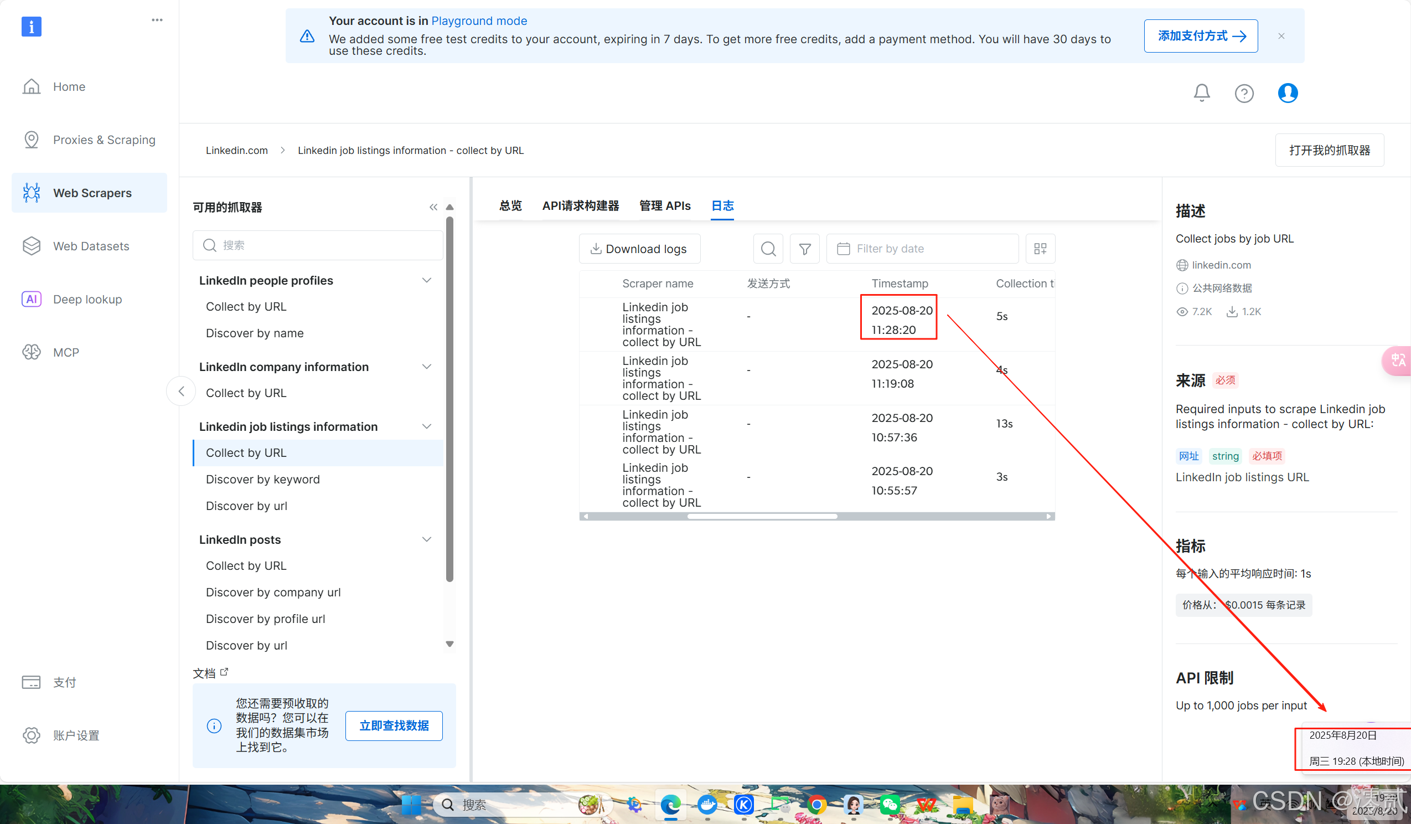The width and height of the screenshot is (1411, 824).
Task: Click the logs search magnifier icon
Action: [x=768, y=249]
